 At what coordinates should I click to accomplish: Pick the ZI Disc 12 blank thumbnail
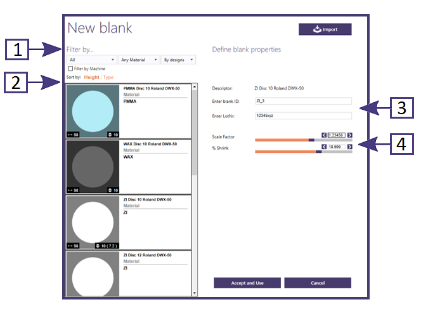(93, 274)
